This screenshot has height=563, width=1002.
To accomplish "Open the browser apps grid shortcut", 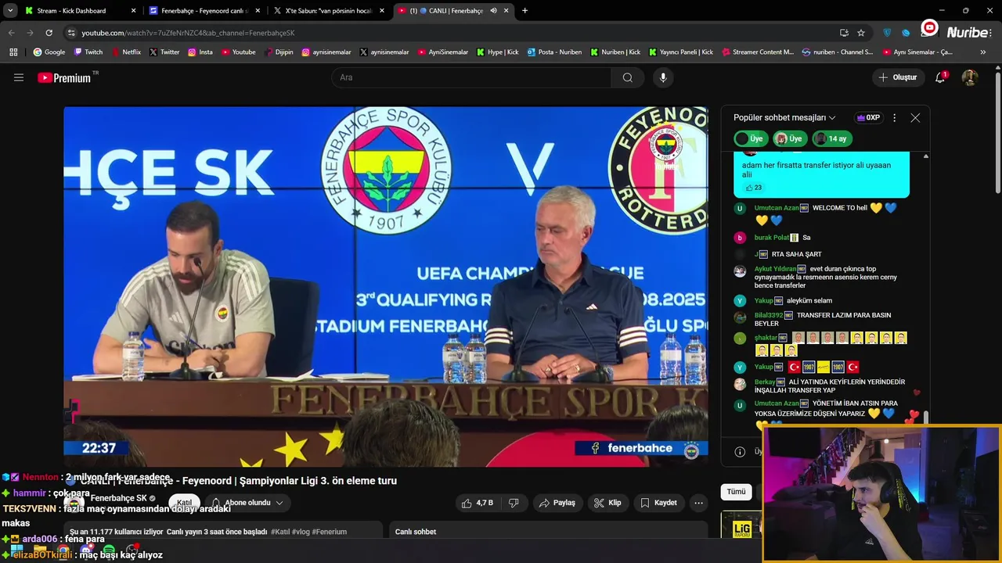I will pos(13,52).
